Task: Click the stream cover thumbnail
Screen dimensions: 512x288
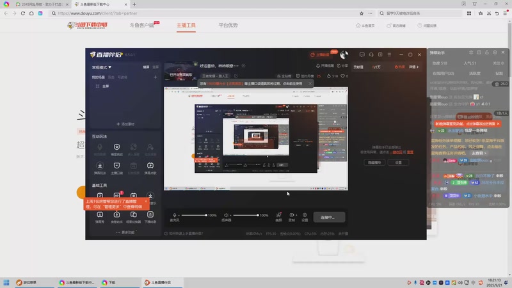Action: (180, 71)
